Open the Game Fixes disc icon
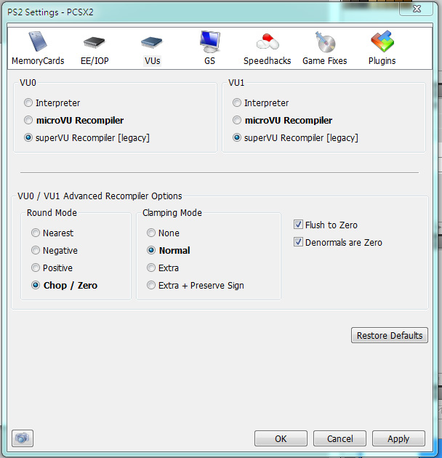Viewport: 442px width, 458px height. point(325,41)
